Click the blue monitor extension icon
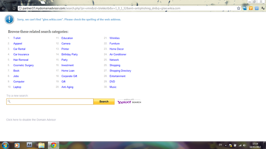Screen dimensions: 266x149 pyautogui.click(x=245, y=8)
